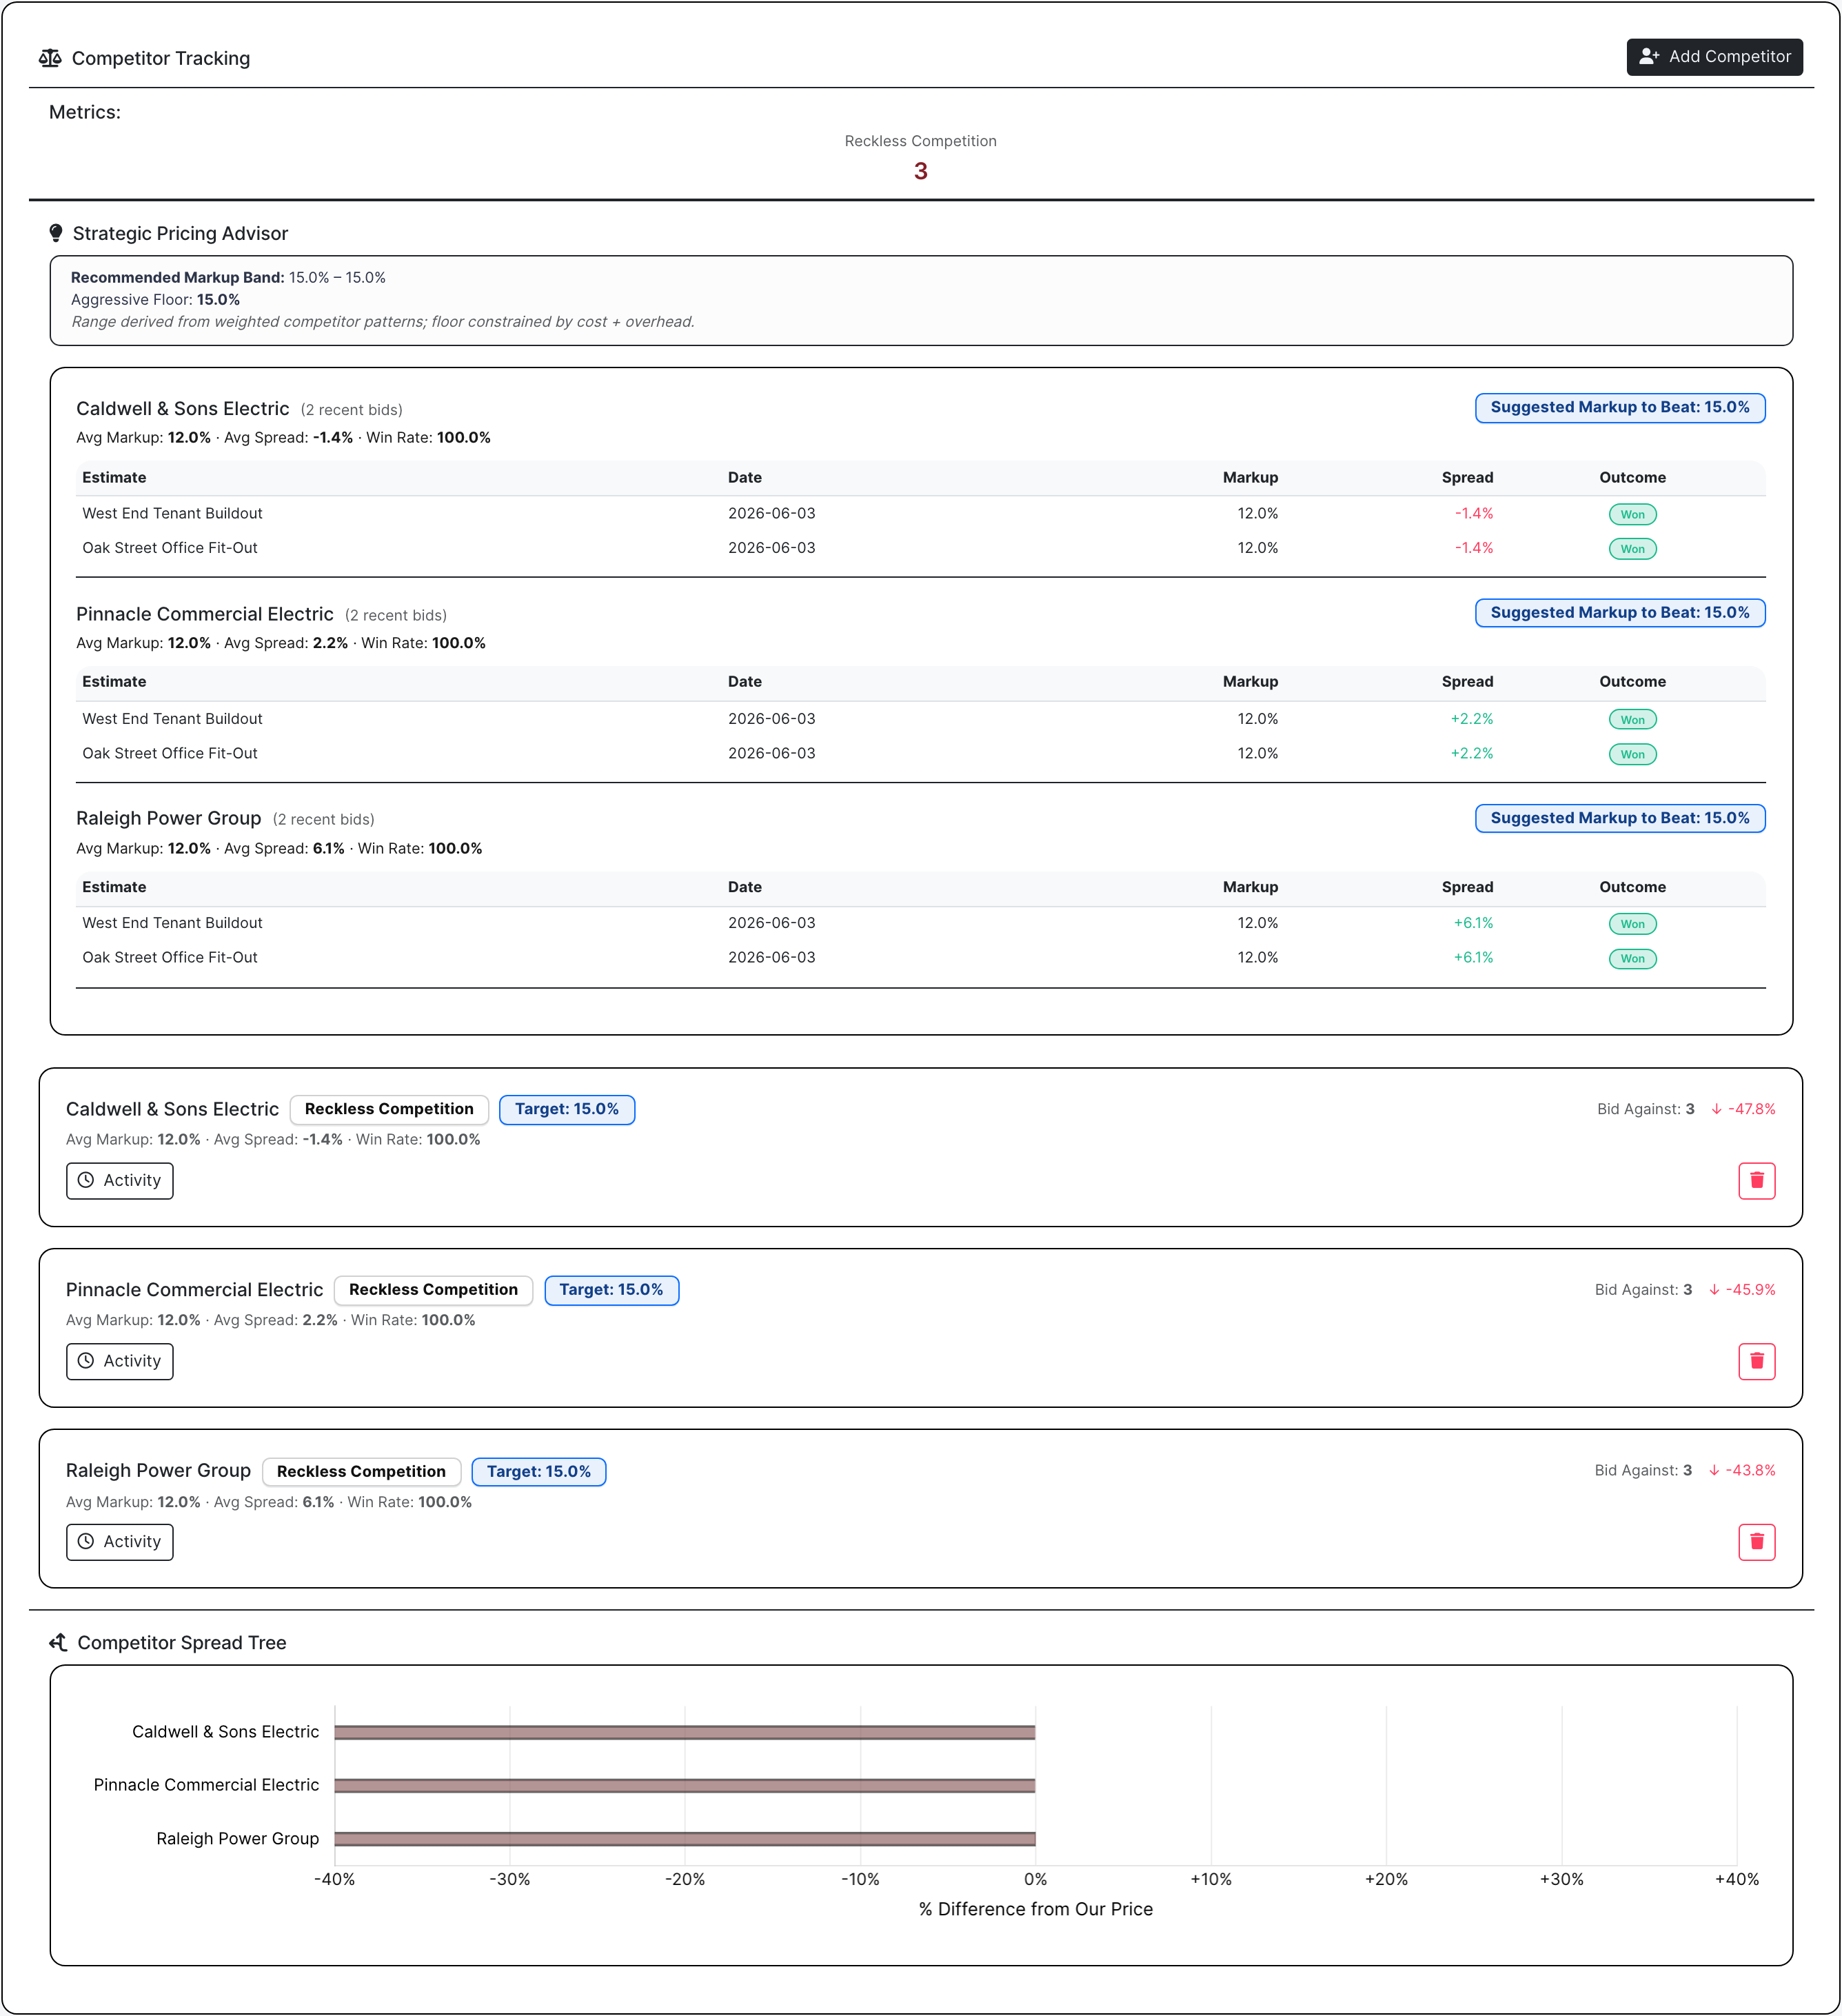Delete Caldwell & Sons Electric competitor card
The image size is (1842, 2016).
tap(1756, 1180)
